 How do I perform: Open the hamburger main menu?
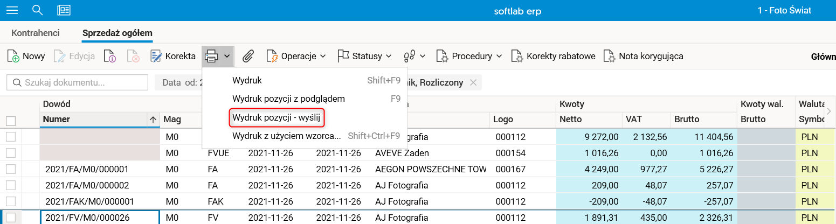pyautogui.click(x=11, y=10)
